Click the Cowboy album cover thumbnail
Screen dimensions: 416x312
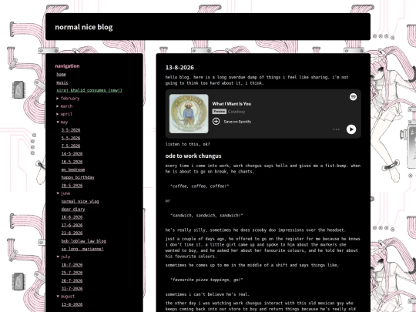point(189,113)
